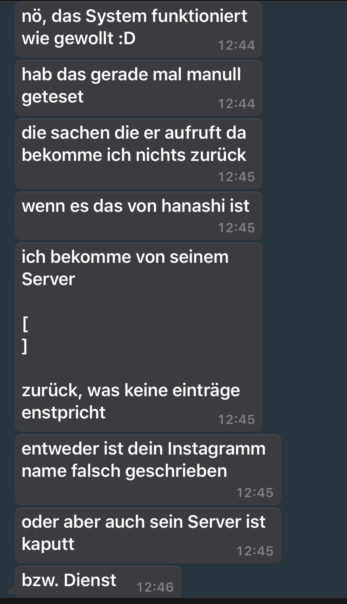Select the "zurück, was keine einträge" text line

(x=131, y=390)
